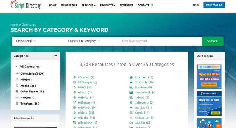Open the About (1) category link
This screenshot has height=128, width=236.
pos(85,92)
